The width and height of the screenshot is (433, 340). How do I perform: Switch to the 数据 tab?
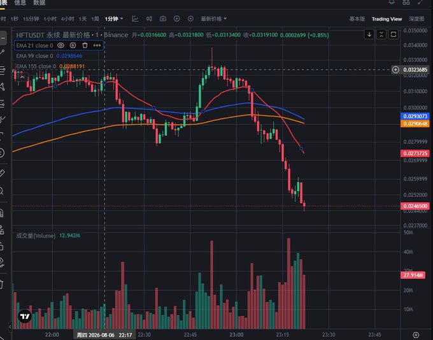coord(39,3)
